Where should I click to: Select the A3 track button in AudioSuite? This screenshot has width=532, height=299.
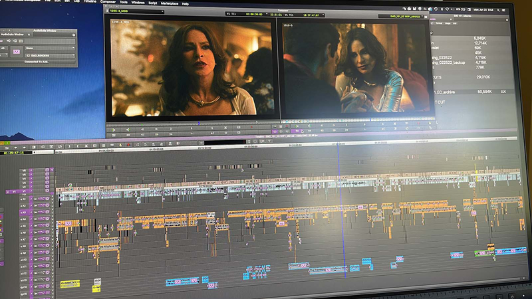click(x=3, y=48)
